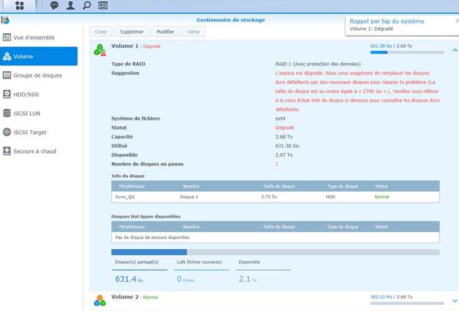Open Secours à chaud in sidebar

pyautogui.click(x=35, y=151)
